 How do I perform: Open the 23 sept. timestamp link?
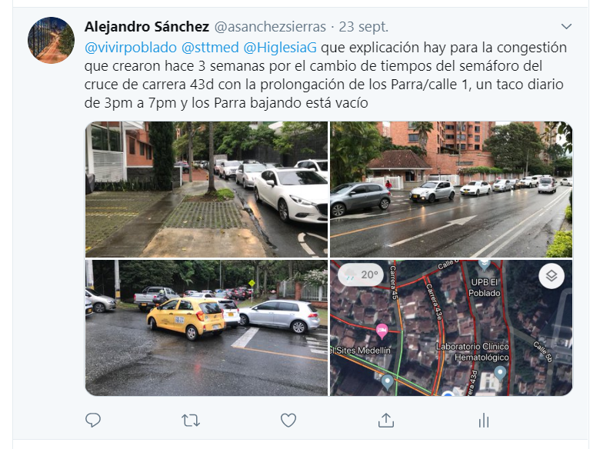[363, 27]
